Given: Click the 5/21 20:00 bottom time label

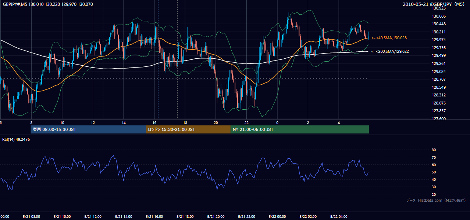Looking at the screenshot, I should coord(216,217).
